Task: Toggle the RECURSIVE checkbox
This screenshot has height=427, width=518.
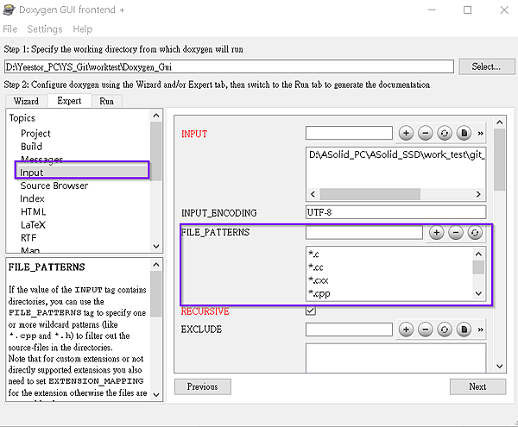Action: (x=311, y=311)
